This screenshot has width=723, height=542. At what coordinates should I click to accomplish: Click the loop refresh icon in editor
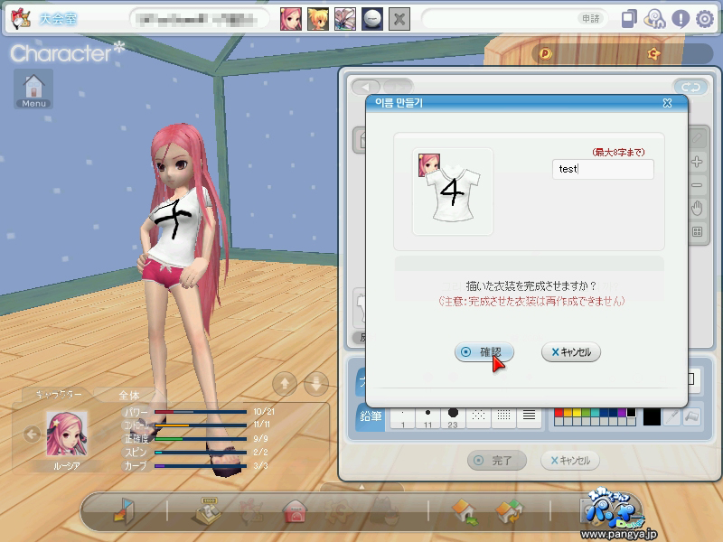[x=690, y=87]
